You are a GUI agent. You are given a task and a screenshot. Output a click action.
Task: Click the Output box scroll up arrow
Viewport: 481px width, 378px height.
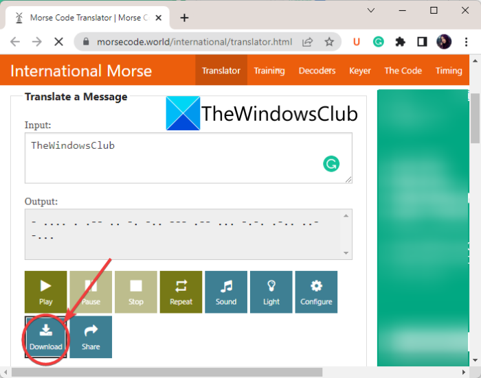(346, 215)
